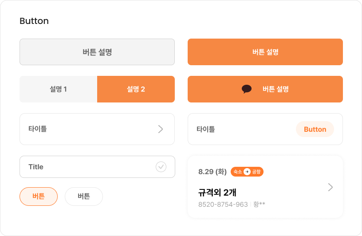Select the orange outlined 버튼 chip

click(39, 197)
